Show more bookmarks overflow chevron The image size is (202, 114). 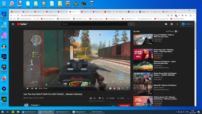(194, 19)
